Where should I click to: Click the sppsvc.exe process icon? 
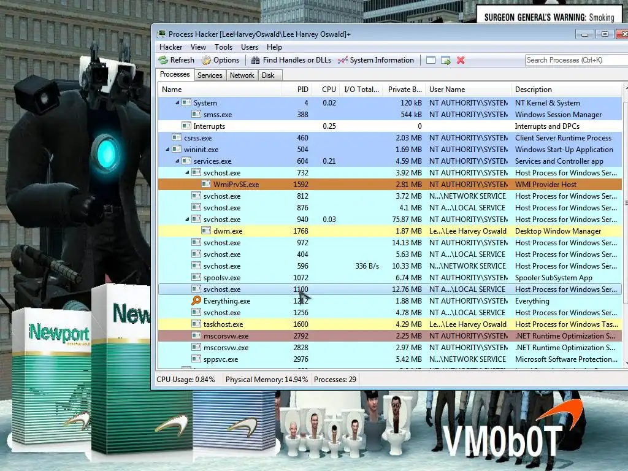[196, 359]
